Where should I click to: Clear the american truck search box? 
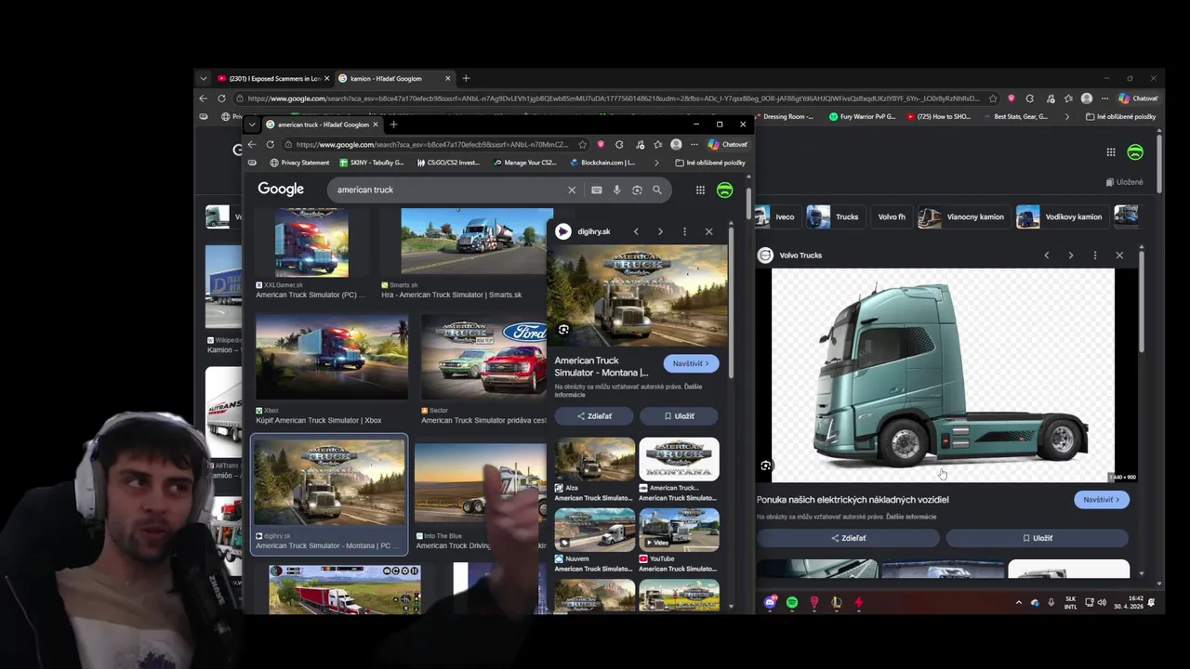click(572, 190)
